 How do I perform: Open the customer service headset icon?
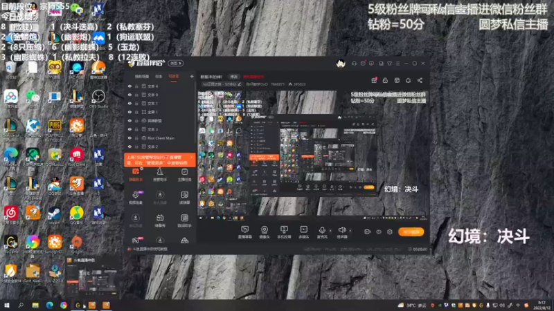tap(354, 64)
